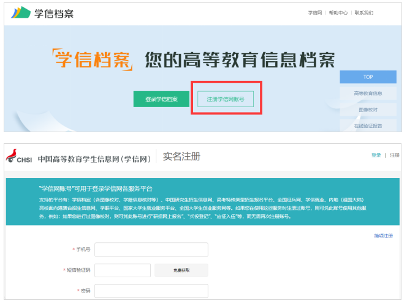Open 联系我们 contact page
This screenshot has width=407, height=306.
[363, 12]
